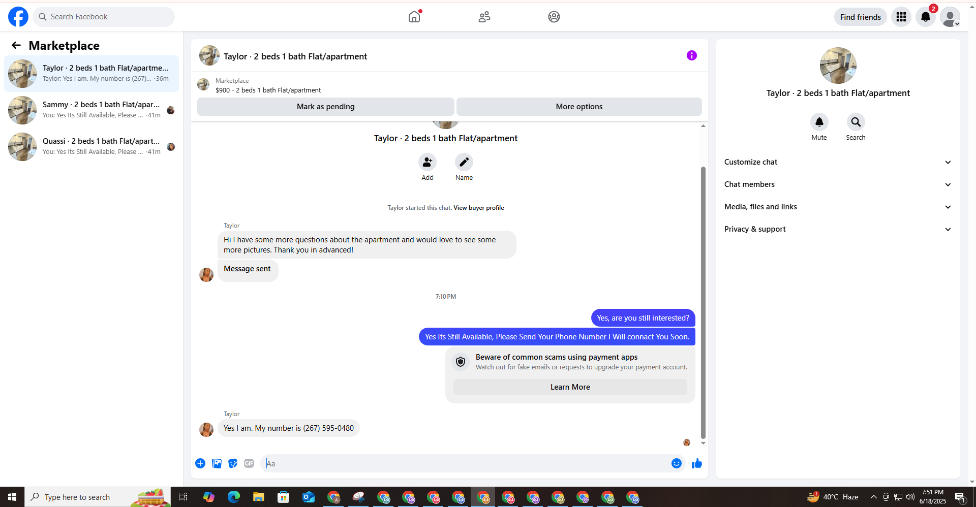Image resolution: width=976 pixels, height=507 pixels.
Task: Show hidden system tray icons
Action: (874, 497)
